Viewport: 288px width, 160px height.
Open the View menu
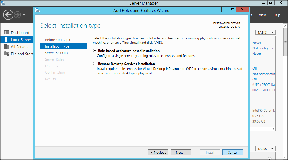(262, 15)
